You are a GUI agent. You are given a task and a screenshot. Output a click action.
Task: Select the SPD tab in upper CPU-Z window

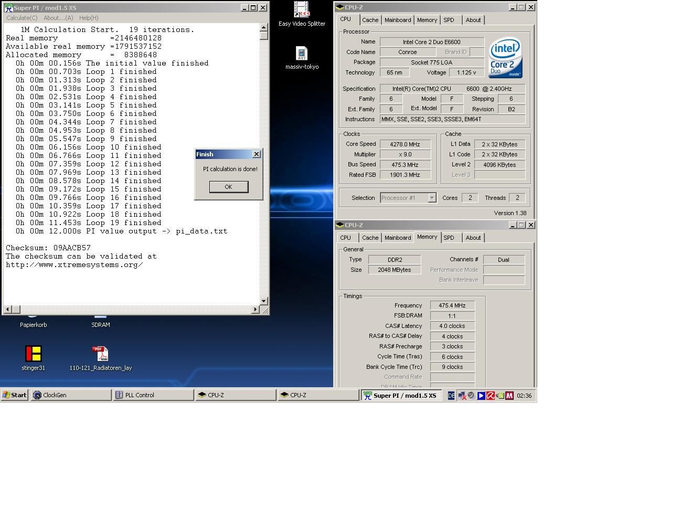[x=449, y=20]
